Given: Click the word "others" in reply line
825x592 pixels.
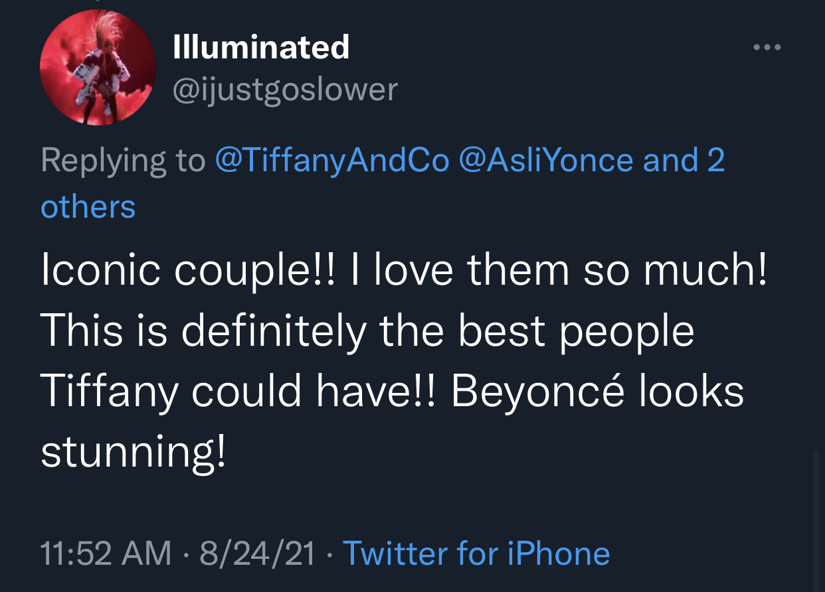Looking at the screenshot, I should tap(88, 207).
